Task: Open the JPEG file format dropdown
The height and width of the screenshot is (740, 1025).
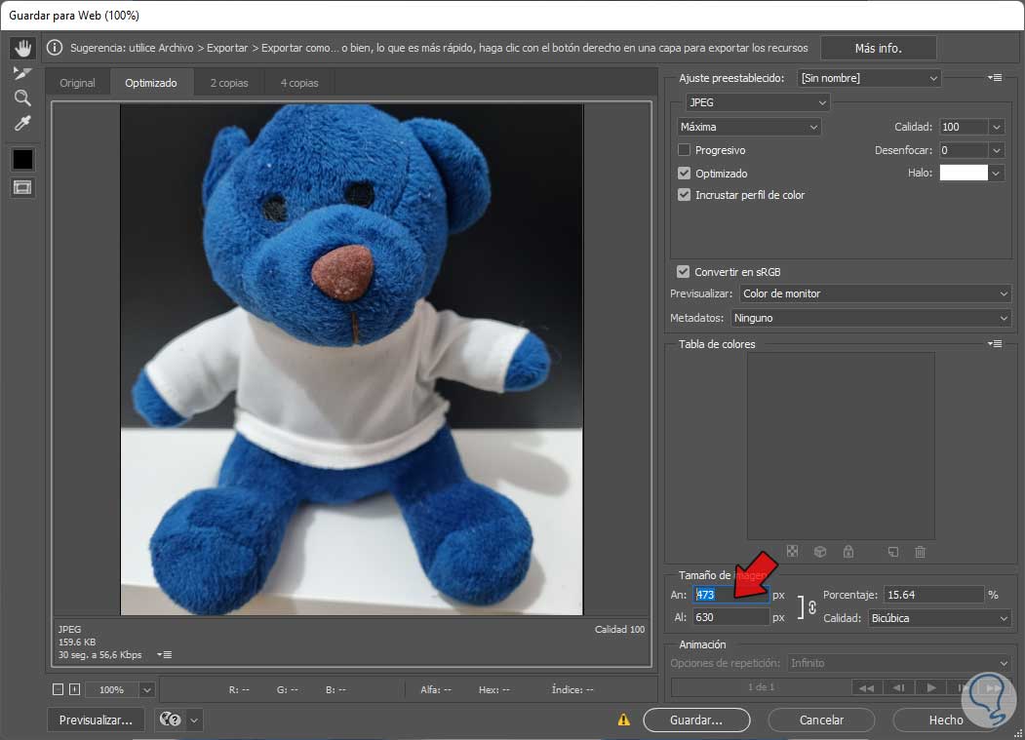Action: click(757, 102)
